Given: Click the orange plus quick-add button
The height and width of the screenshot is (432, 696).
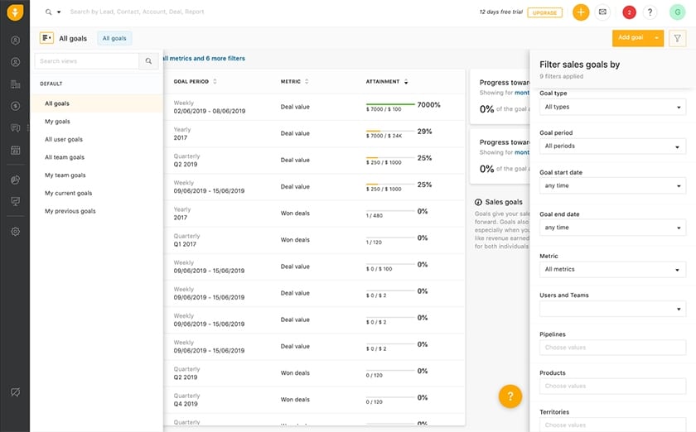Looking at the screenshot, I should pos(581,12).
